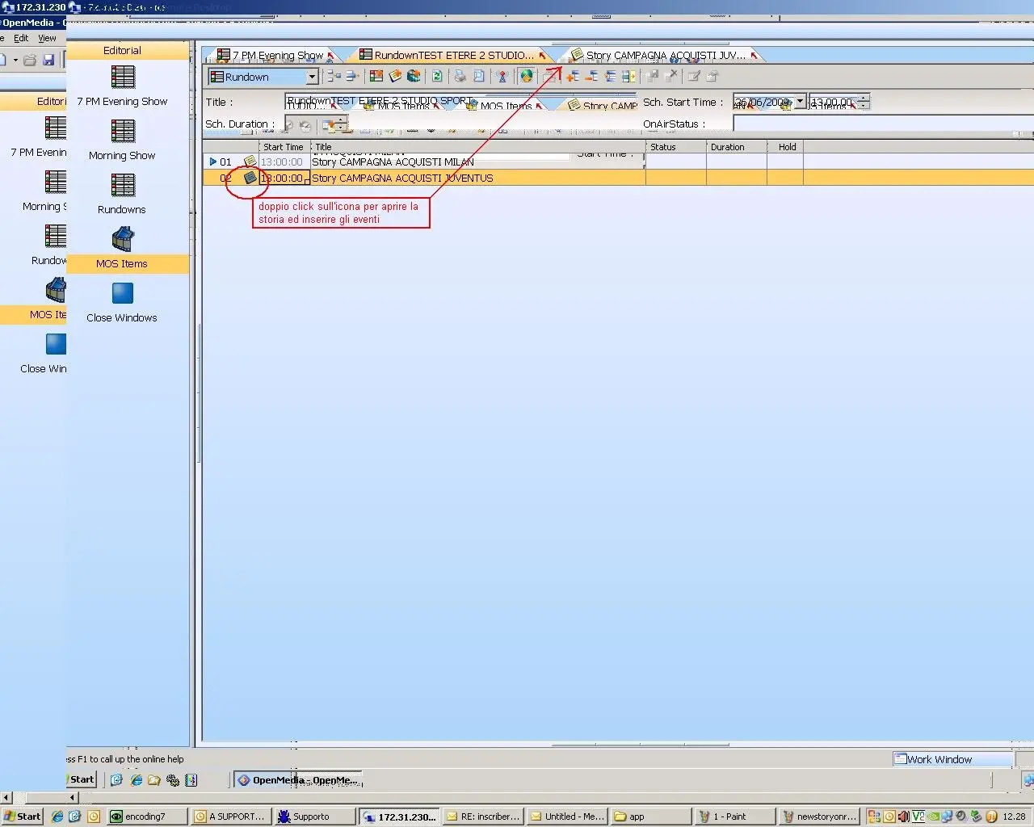The height and width of the screenshot is (827, 1034).
Task: Click the OnAirStatus input field
Action: tap(881, 124)
